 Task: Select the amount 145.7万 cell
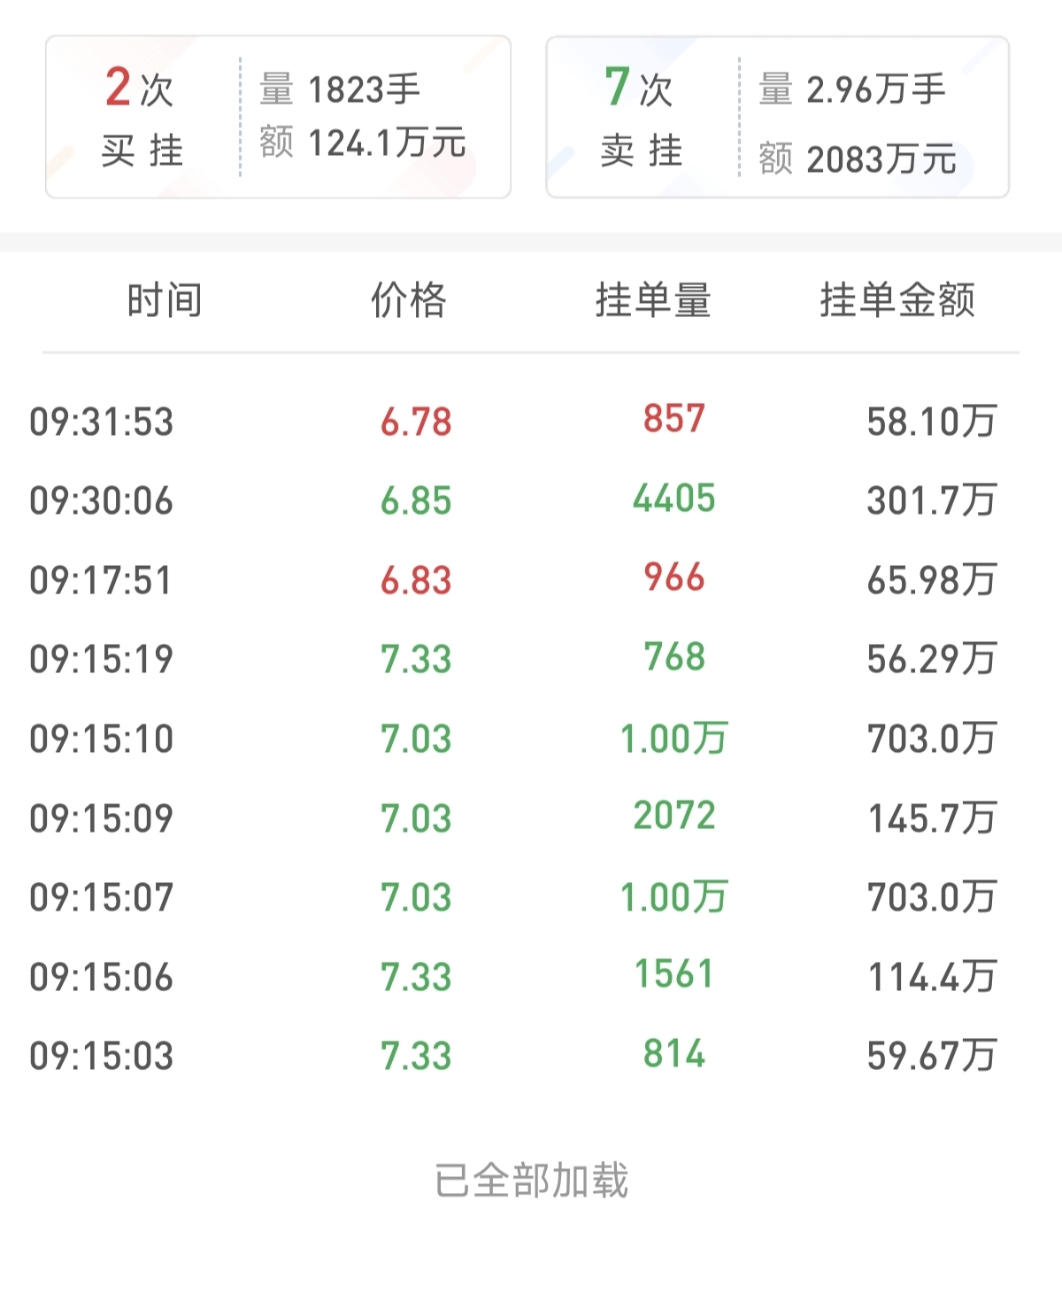932,819
